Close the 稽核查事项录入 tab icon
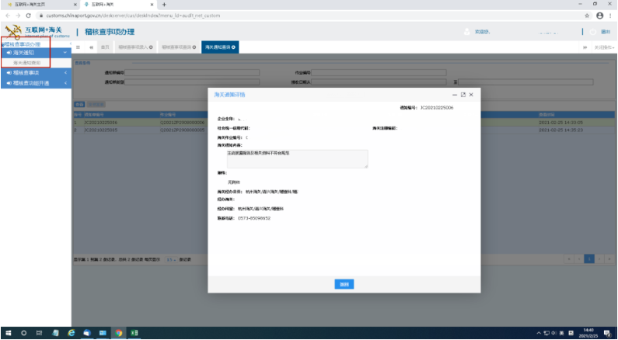The image size is (618, 340). [151, 47]
